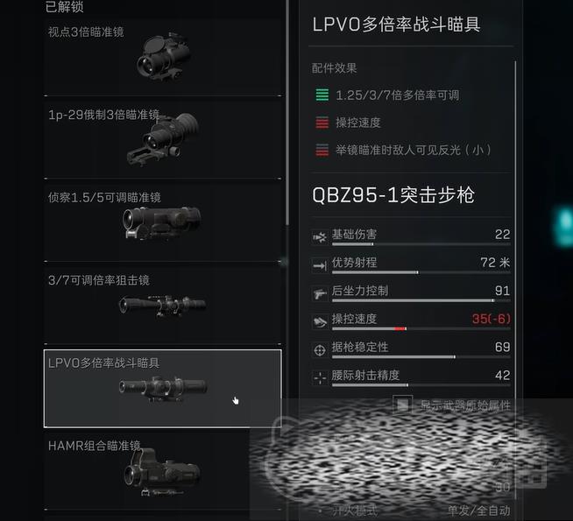Select the HAMR组合瞄准镜 scope
Viewport: 573px width, 521px height.
point(163,470)
